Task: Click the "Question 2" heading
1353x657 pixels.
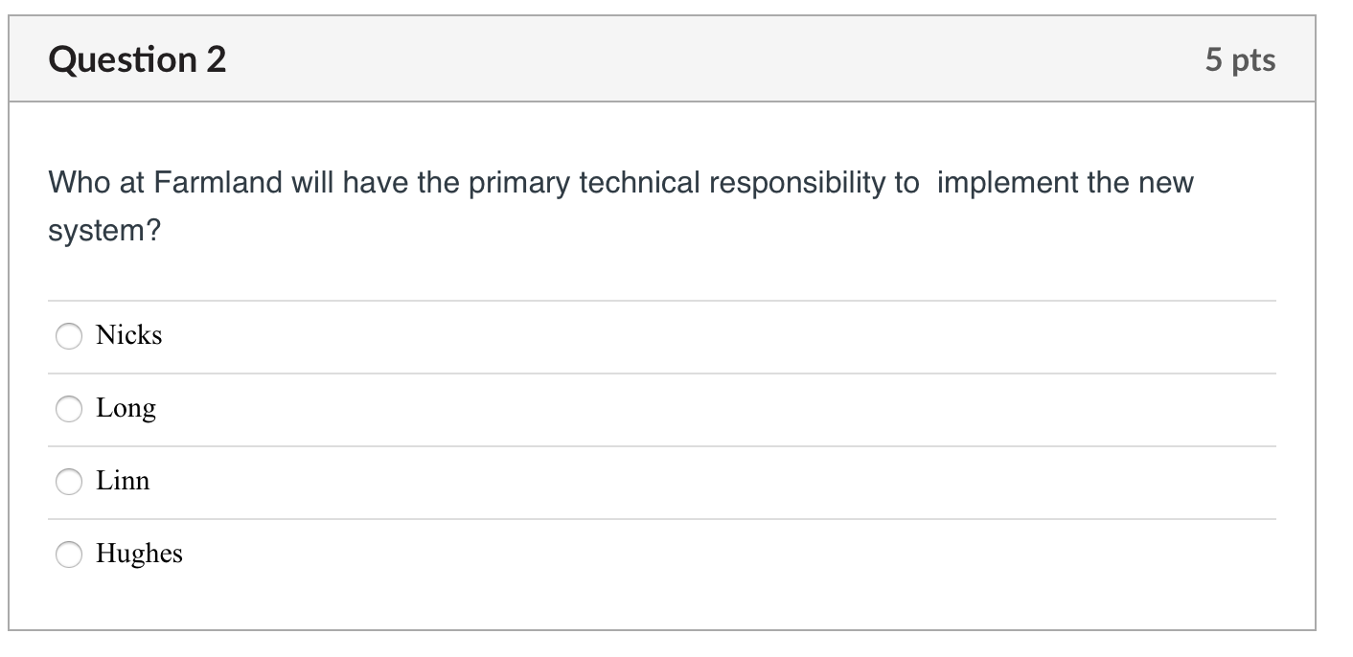Action: [137, 60]
